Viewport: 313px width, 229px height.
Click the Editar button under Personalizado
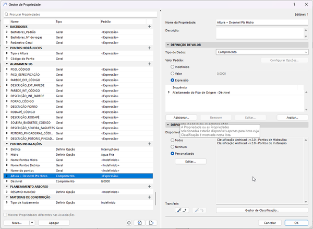[x=190, y=162]
